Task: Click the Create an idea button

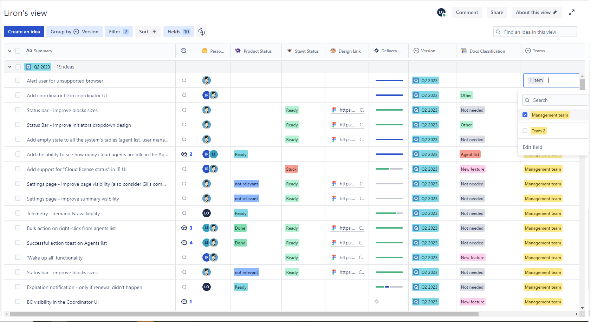Action: coord(24,32)
